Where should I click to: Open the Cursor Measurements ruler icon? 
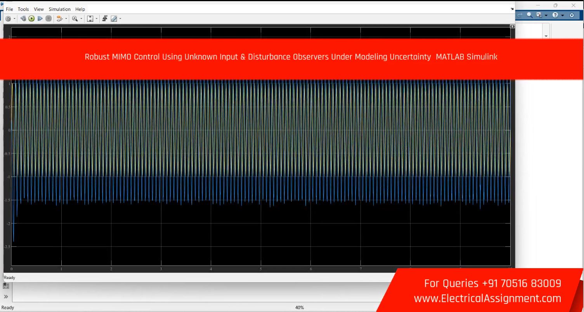pos(114,19)
